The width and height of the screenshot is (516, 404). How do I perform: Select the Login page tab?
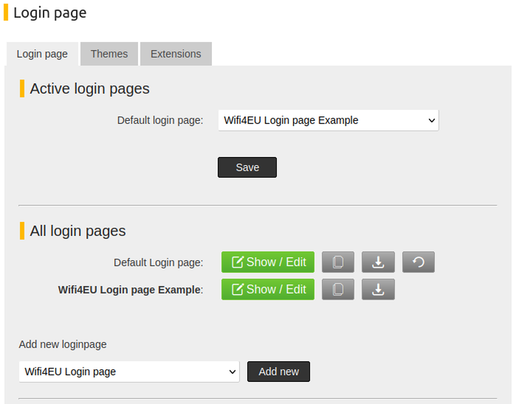pyautogui.click(x=42, y=54)
